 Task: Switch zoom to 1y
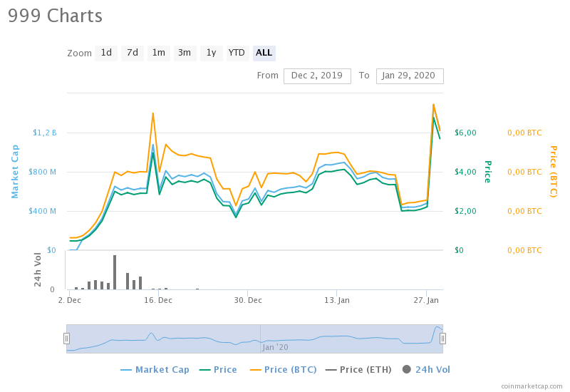point(211,53)
